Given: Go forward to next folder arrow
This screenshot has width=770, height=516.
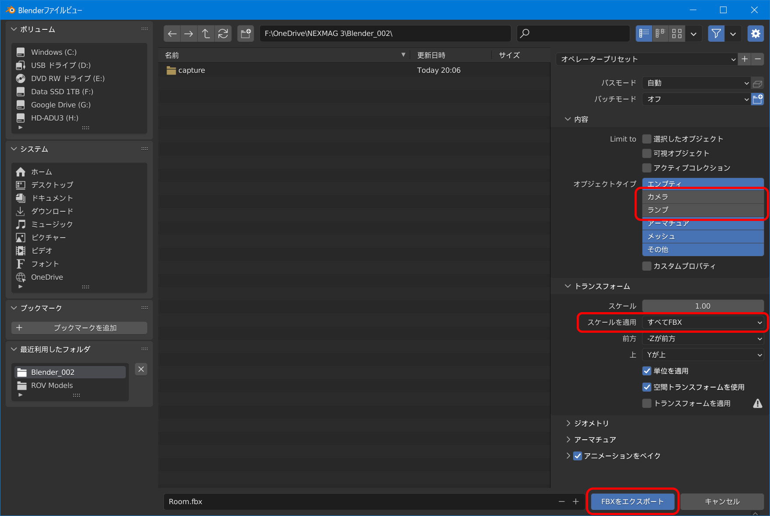Looking at the screenshot, I should (x=189, y=34).
